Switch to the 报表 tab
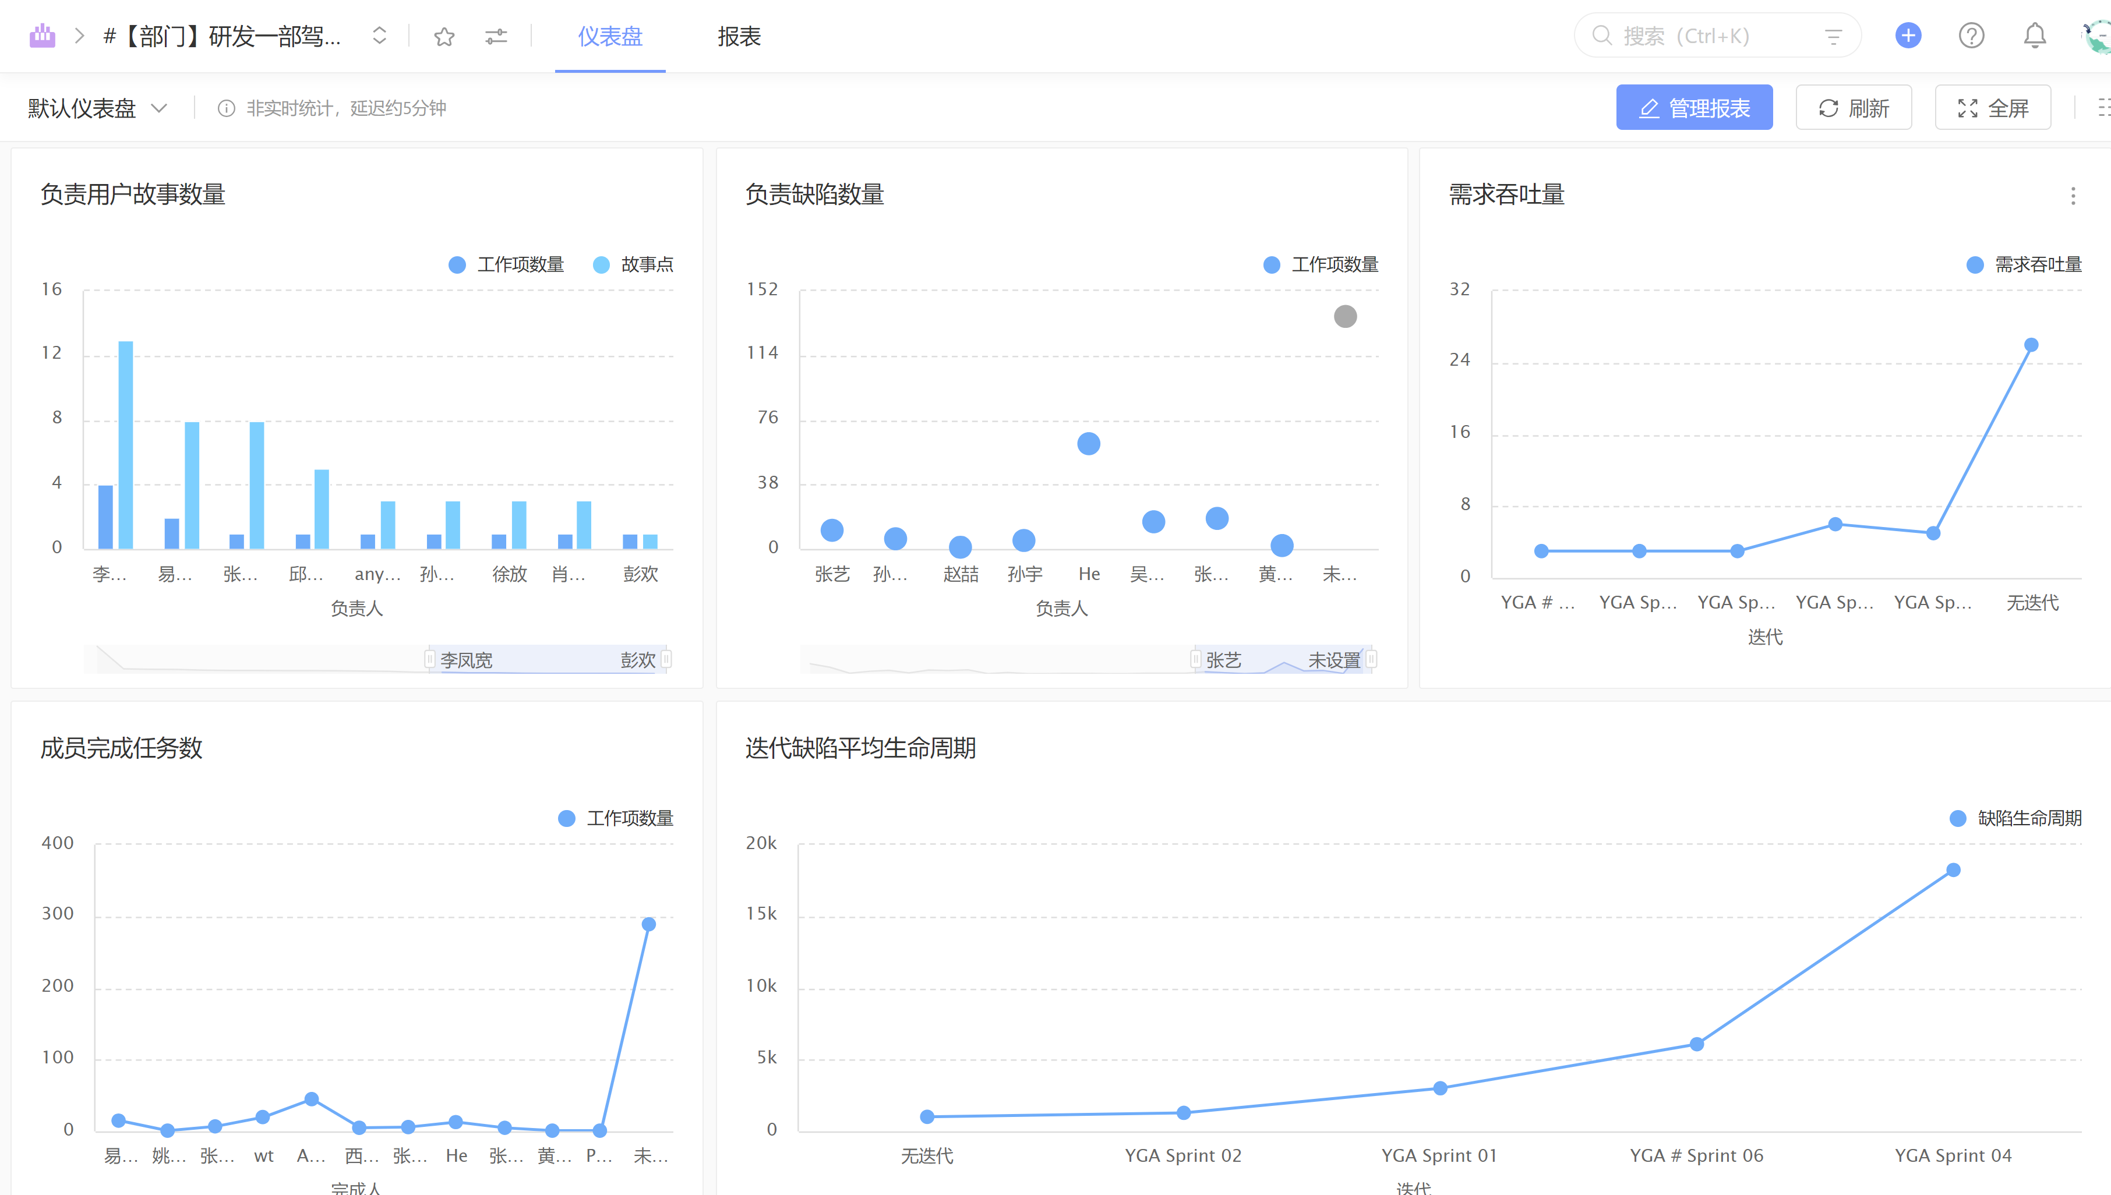2111x1195 pixels. tap(739, 36)
